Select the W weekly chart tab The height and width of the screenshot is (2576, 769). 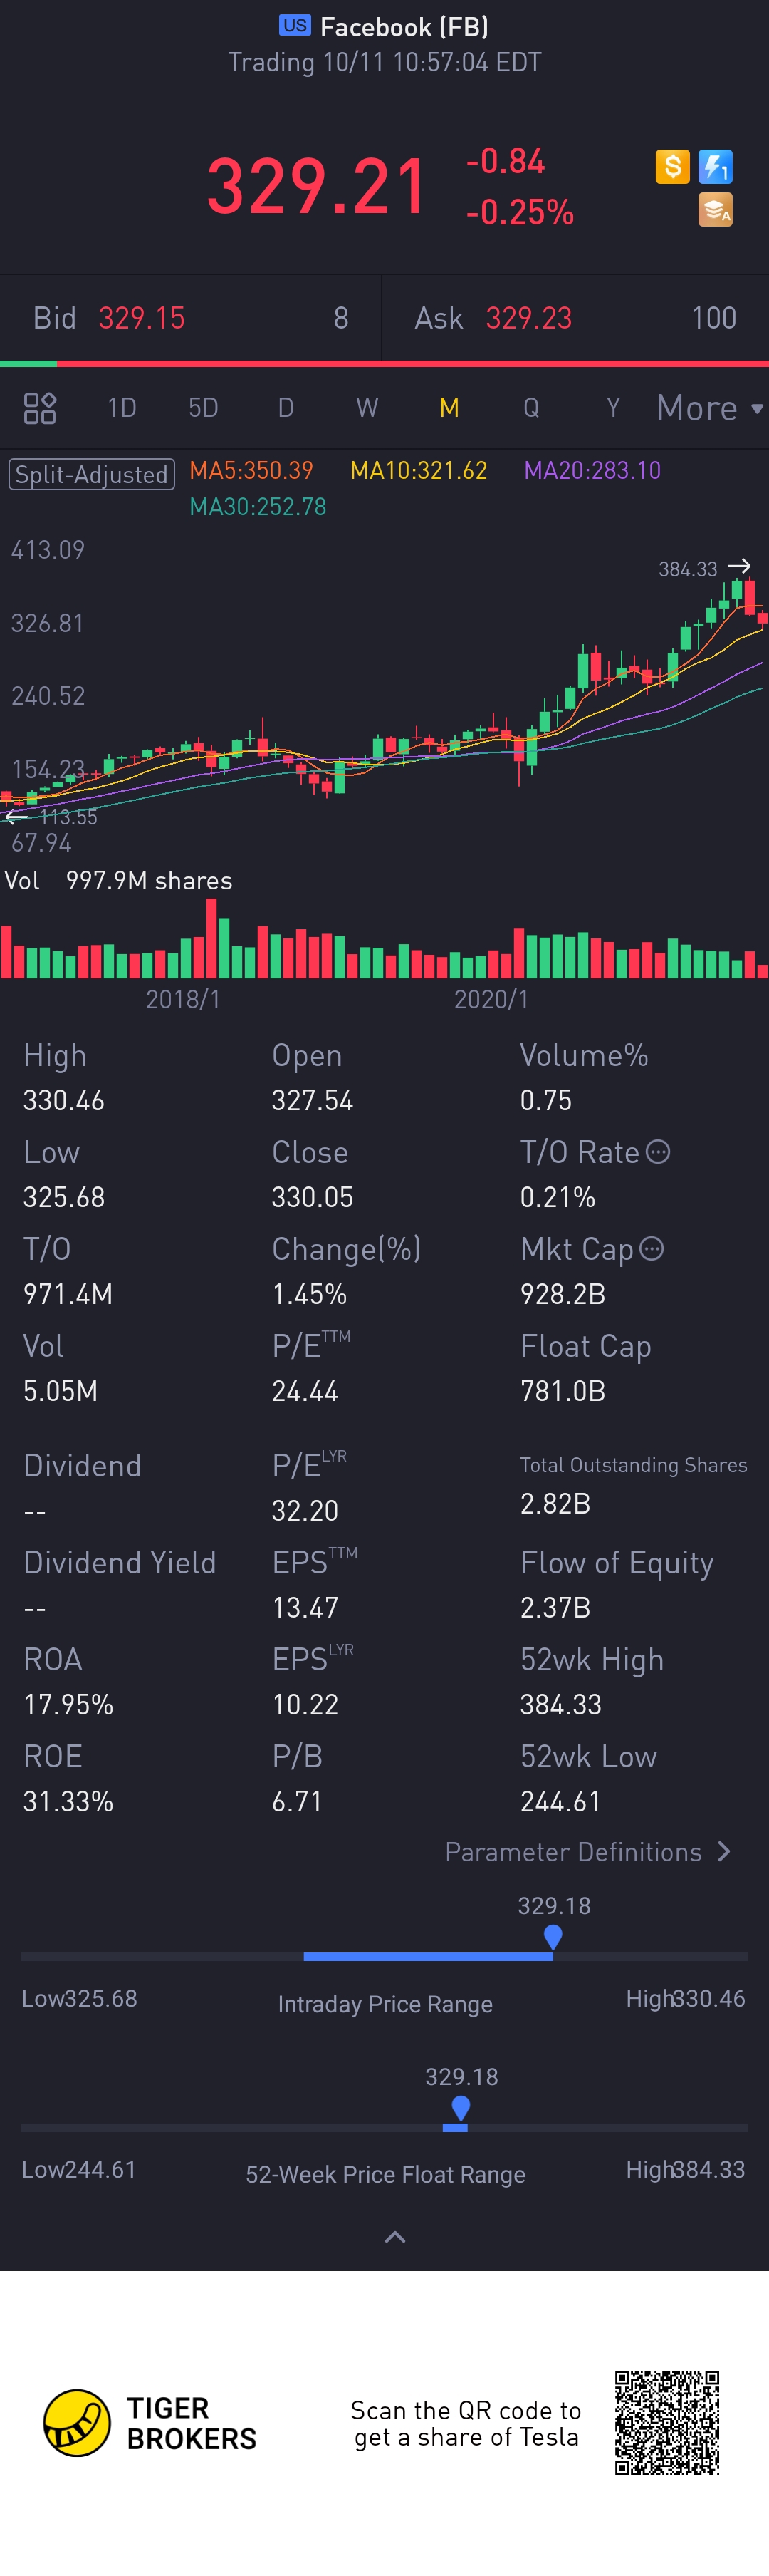tap(367, 408)
